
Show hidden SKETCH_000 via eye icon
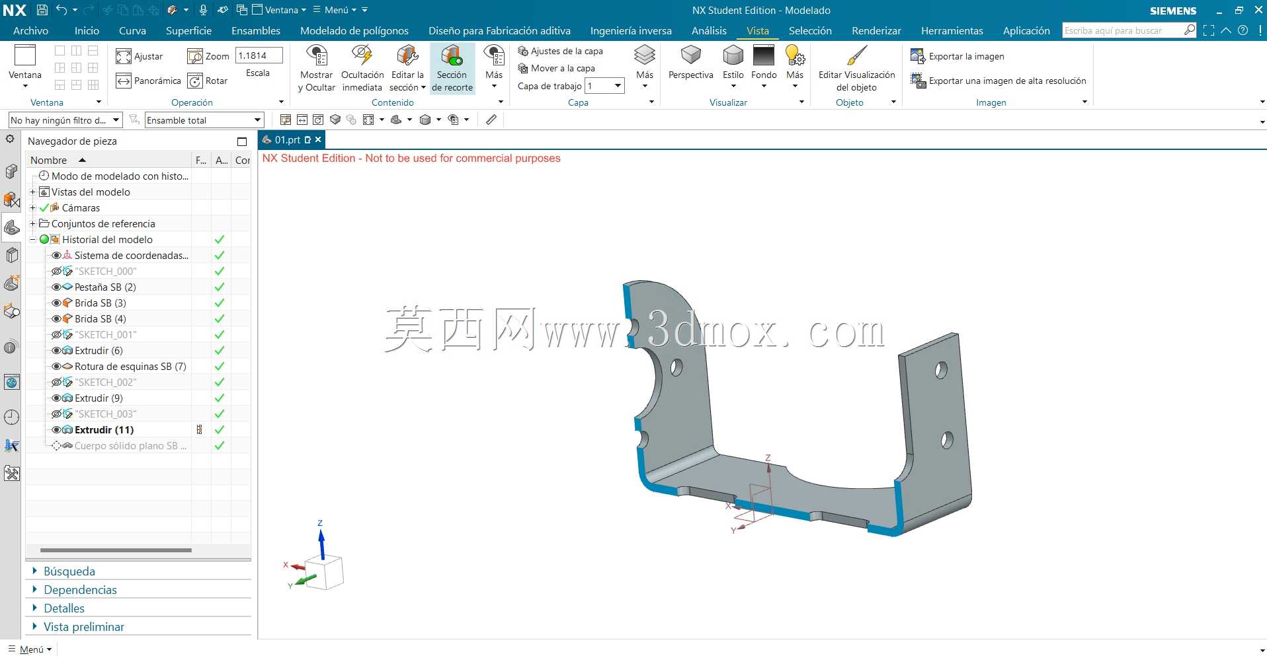[x=56, y=272]
